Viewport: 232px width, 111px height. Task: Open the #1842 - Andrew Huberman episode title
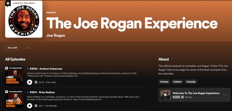(x=46, y=69)
